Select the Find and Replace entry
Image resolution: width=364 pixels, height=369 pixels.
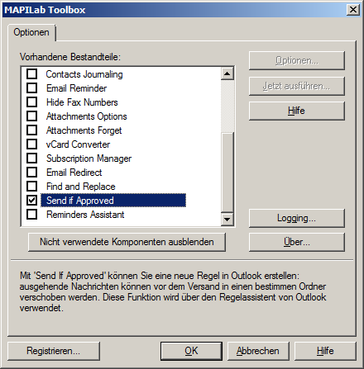(x=80, y=187)
